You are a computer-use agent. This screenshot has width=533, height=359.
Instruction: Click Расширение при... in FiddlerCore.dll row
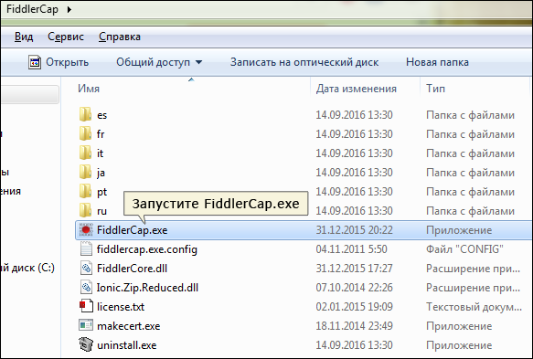474,269
